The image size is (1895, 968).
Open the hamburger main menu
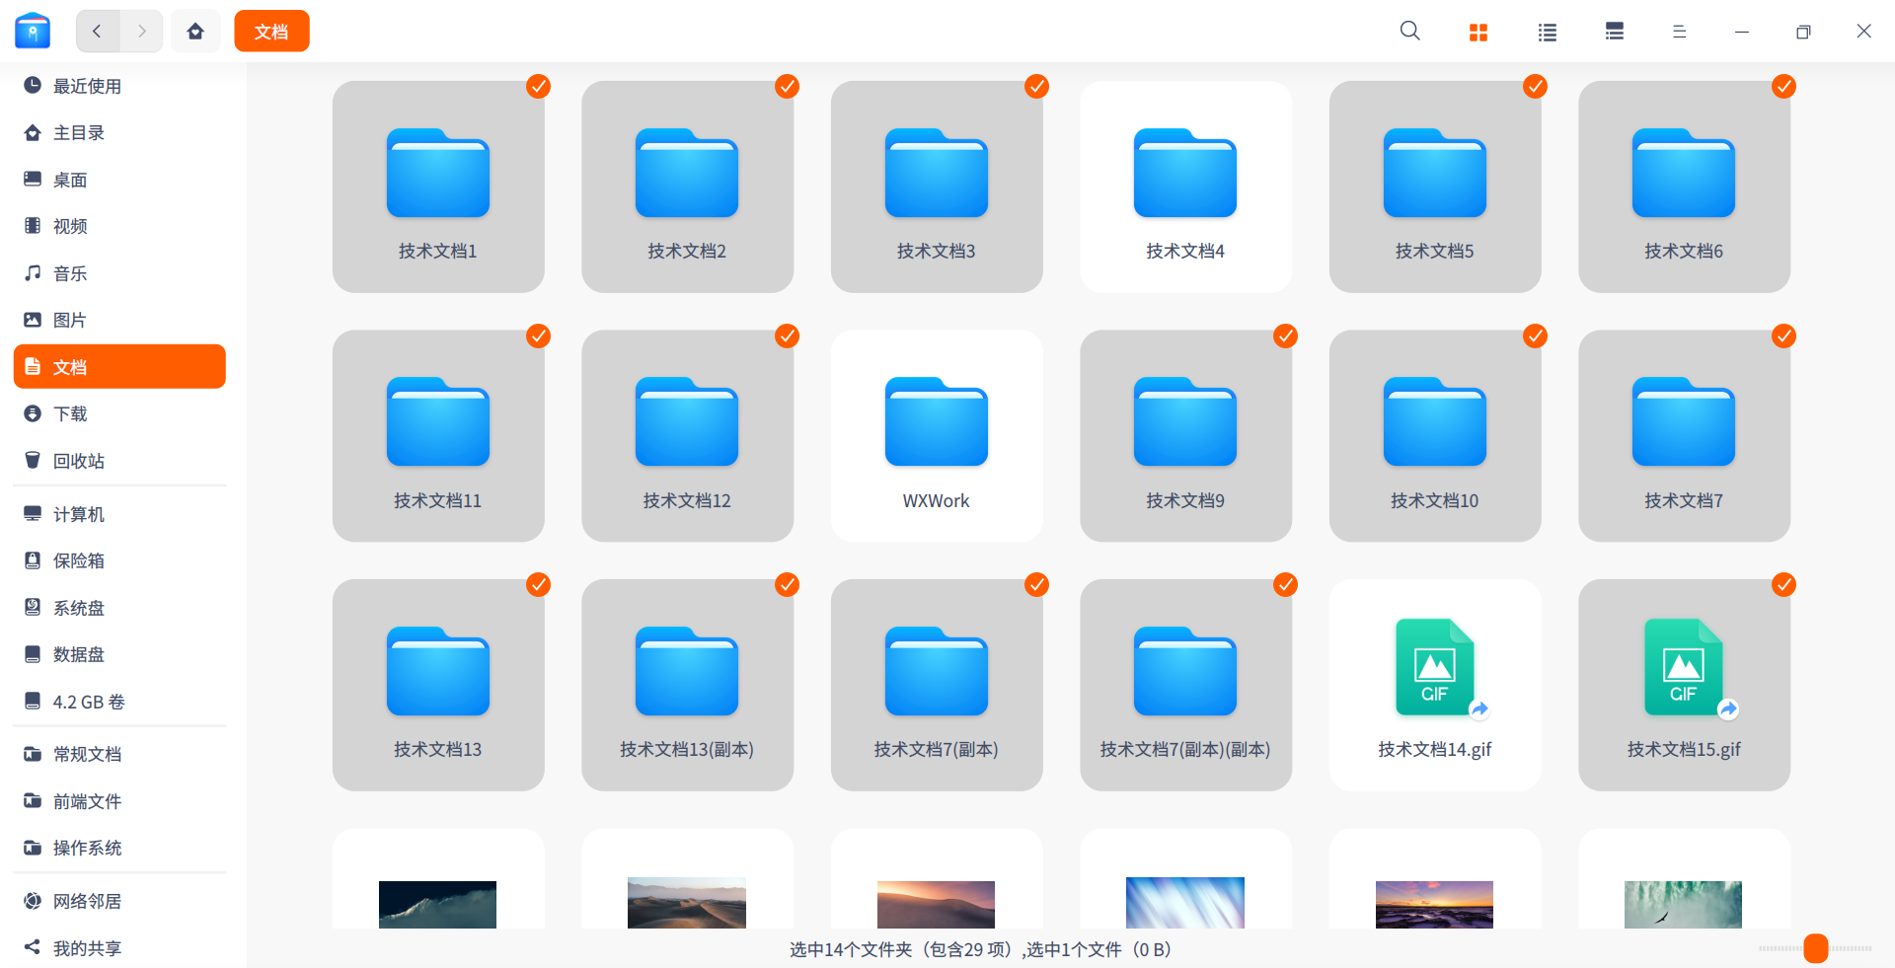tap(1679, 32)
